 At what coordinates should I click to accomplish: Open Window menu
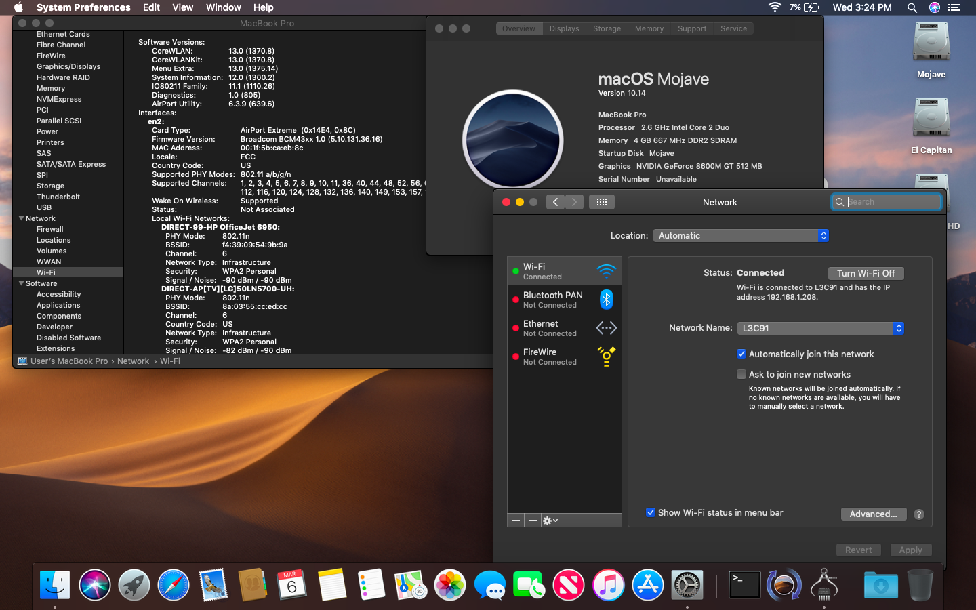[223, 7]
